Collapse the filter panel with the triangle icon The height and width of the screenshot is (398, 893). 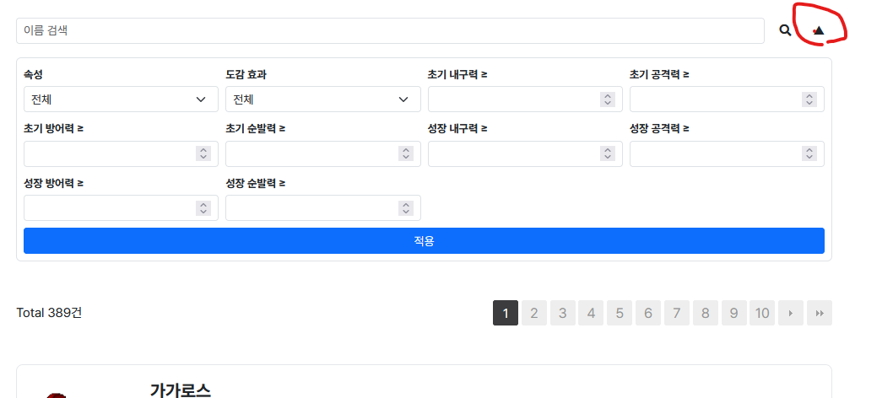818,31
